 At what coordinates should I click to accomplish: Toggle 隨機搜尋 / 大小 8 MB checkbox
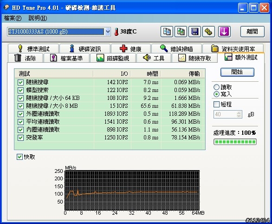coord(20,106)
